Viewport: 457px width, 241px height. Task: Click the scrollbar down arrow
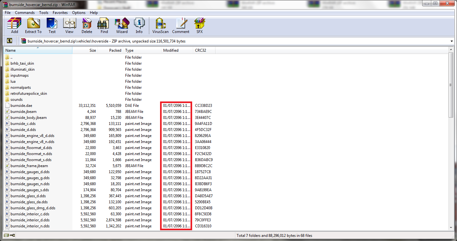[451, 227]
